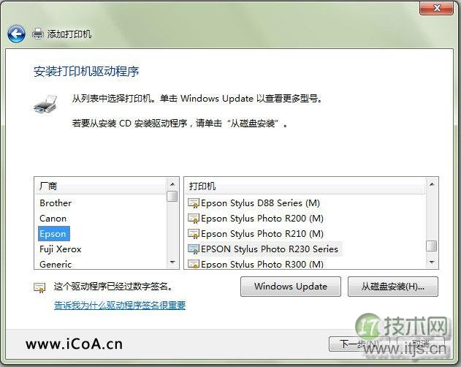461x367 pixels.
Task: Click the 从磁盘安装(H)... button
Action: click(393, 287)
